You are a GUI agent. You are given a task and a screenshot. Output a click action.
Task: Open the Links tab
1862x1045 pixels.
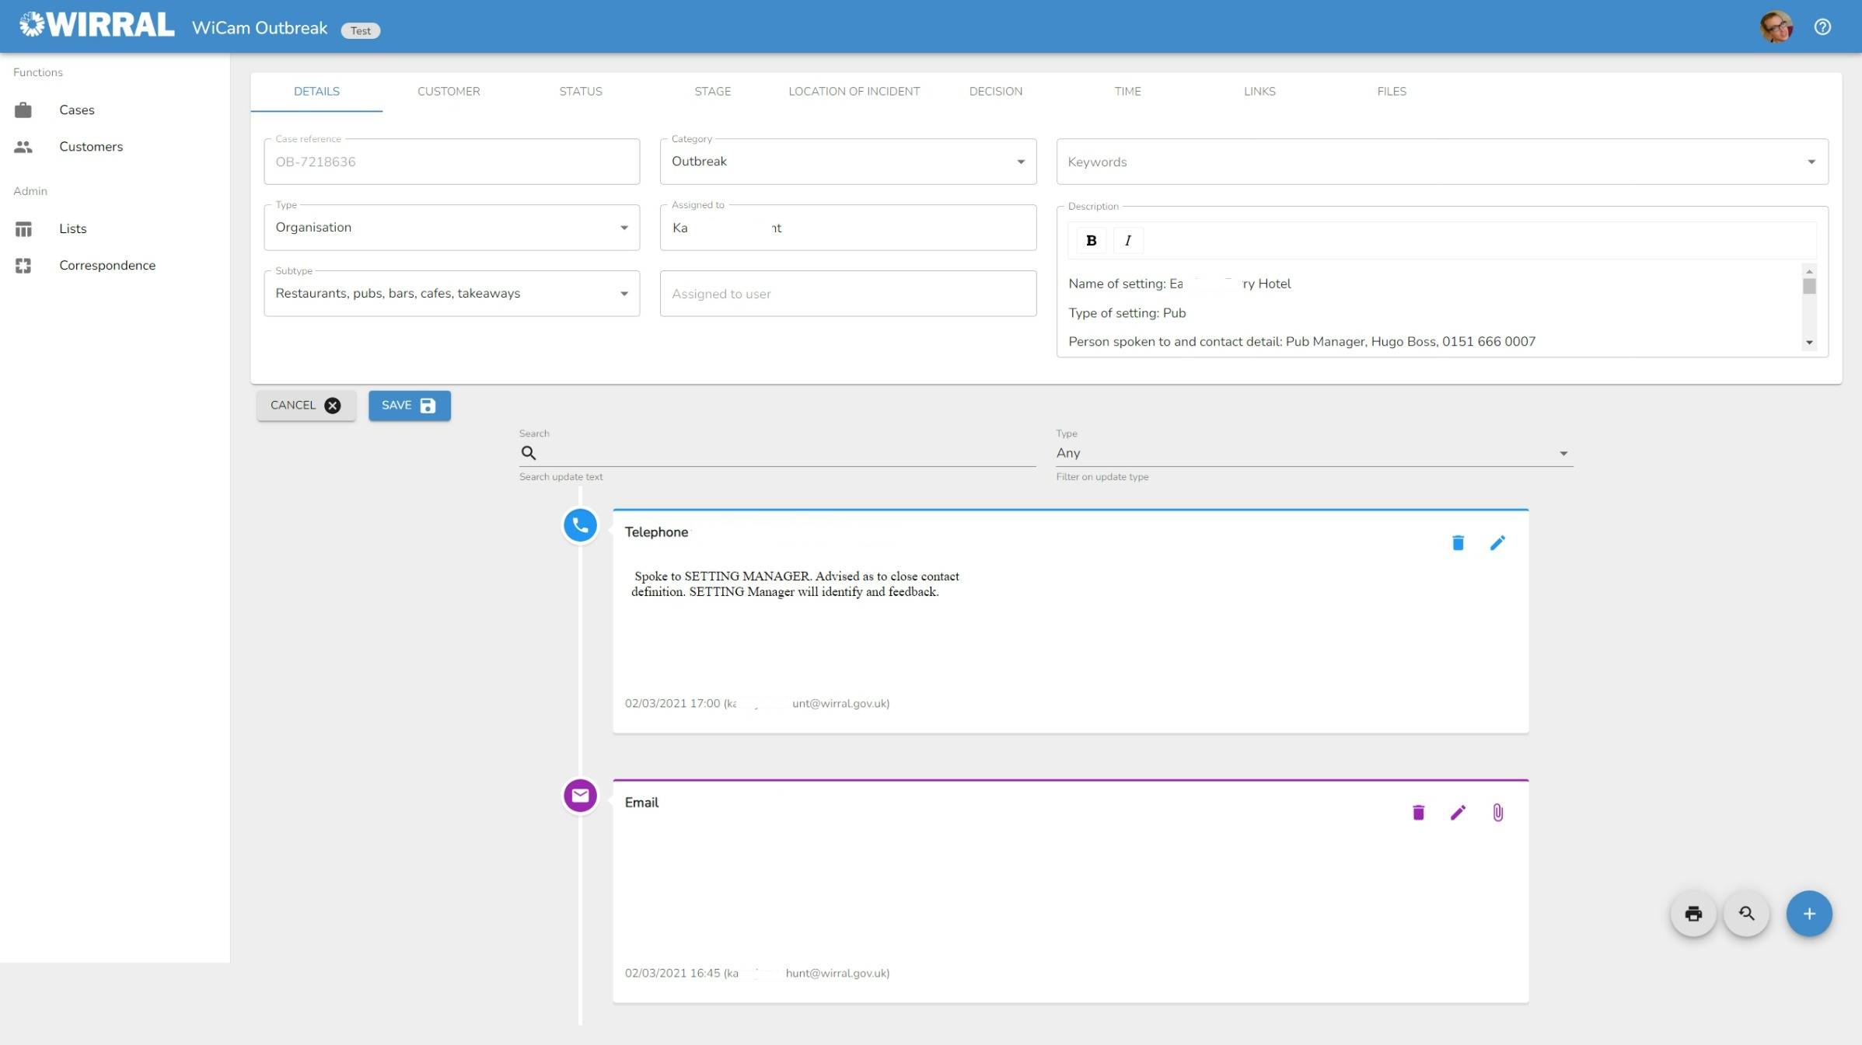1259,91
